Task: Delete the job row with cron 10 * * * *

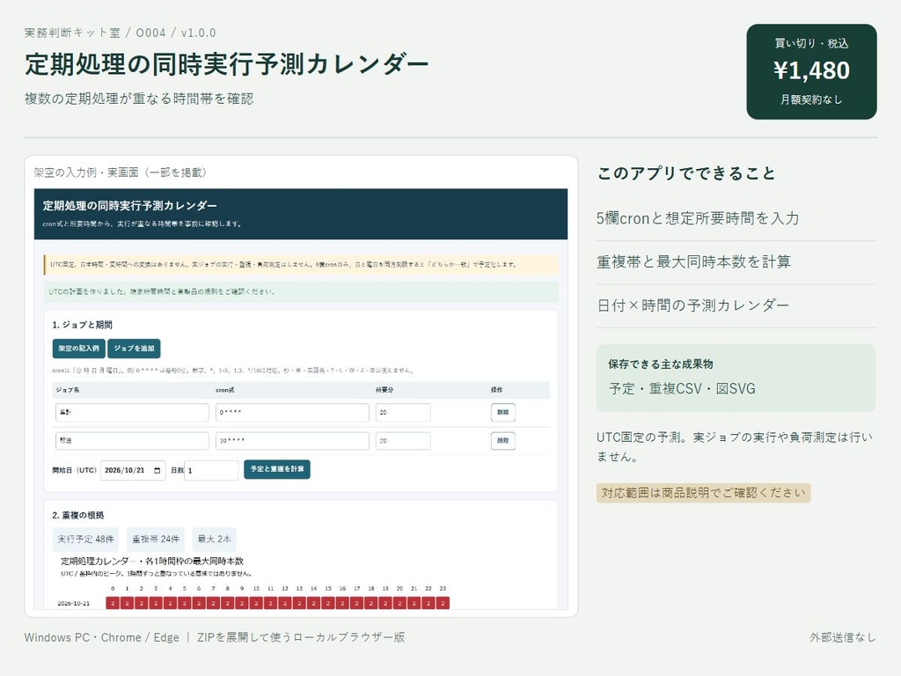Action: 502,440
